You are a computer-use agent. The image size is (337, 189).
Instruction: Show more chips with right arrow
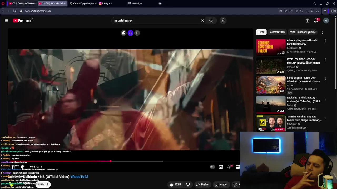point(322,32)
